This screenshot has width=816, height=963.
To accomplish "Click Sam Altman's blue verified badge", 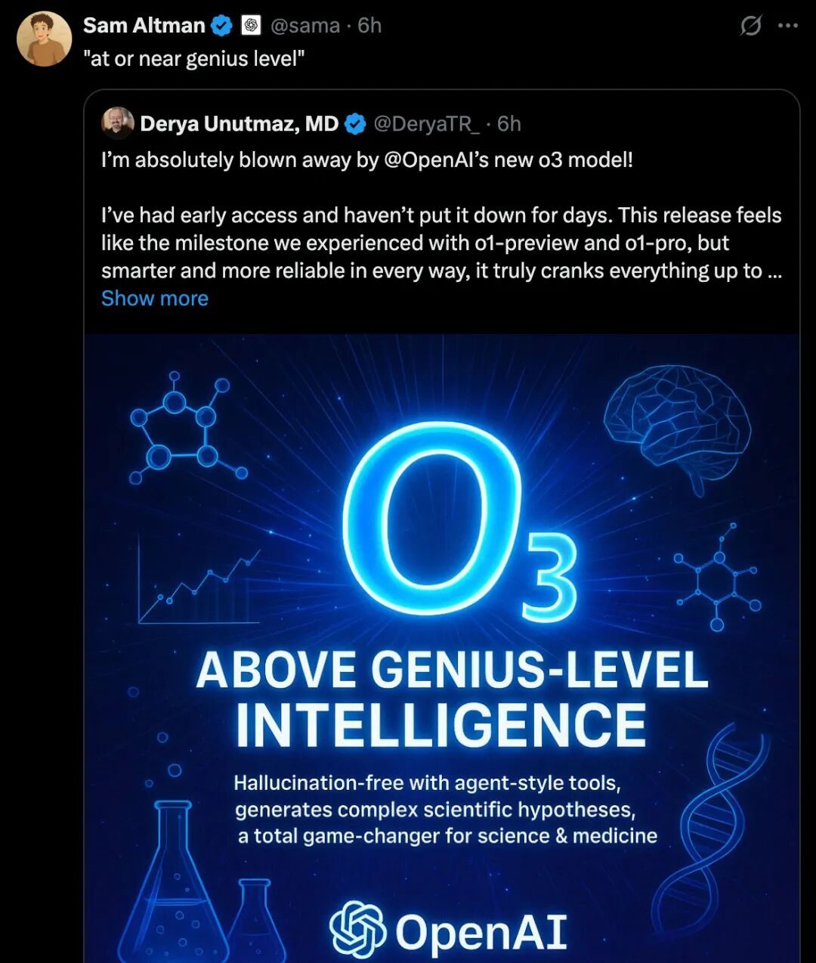I will (x=221, y=26).
